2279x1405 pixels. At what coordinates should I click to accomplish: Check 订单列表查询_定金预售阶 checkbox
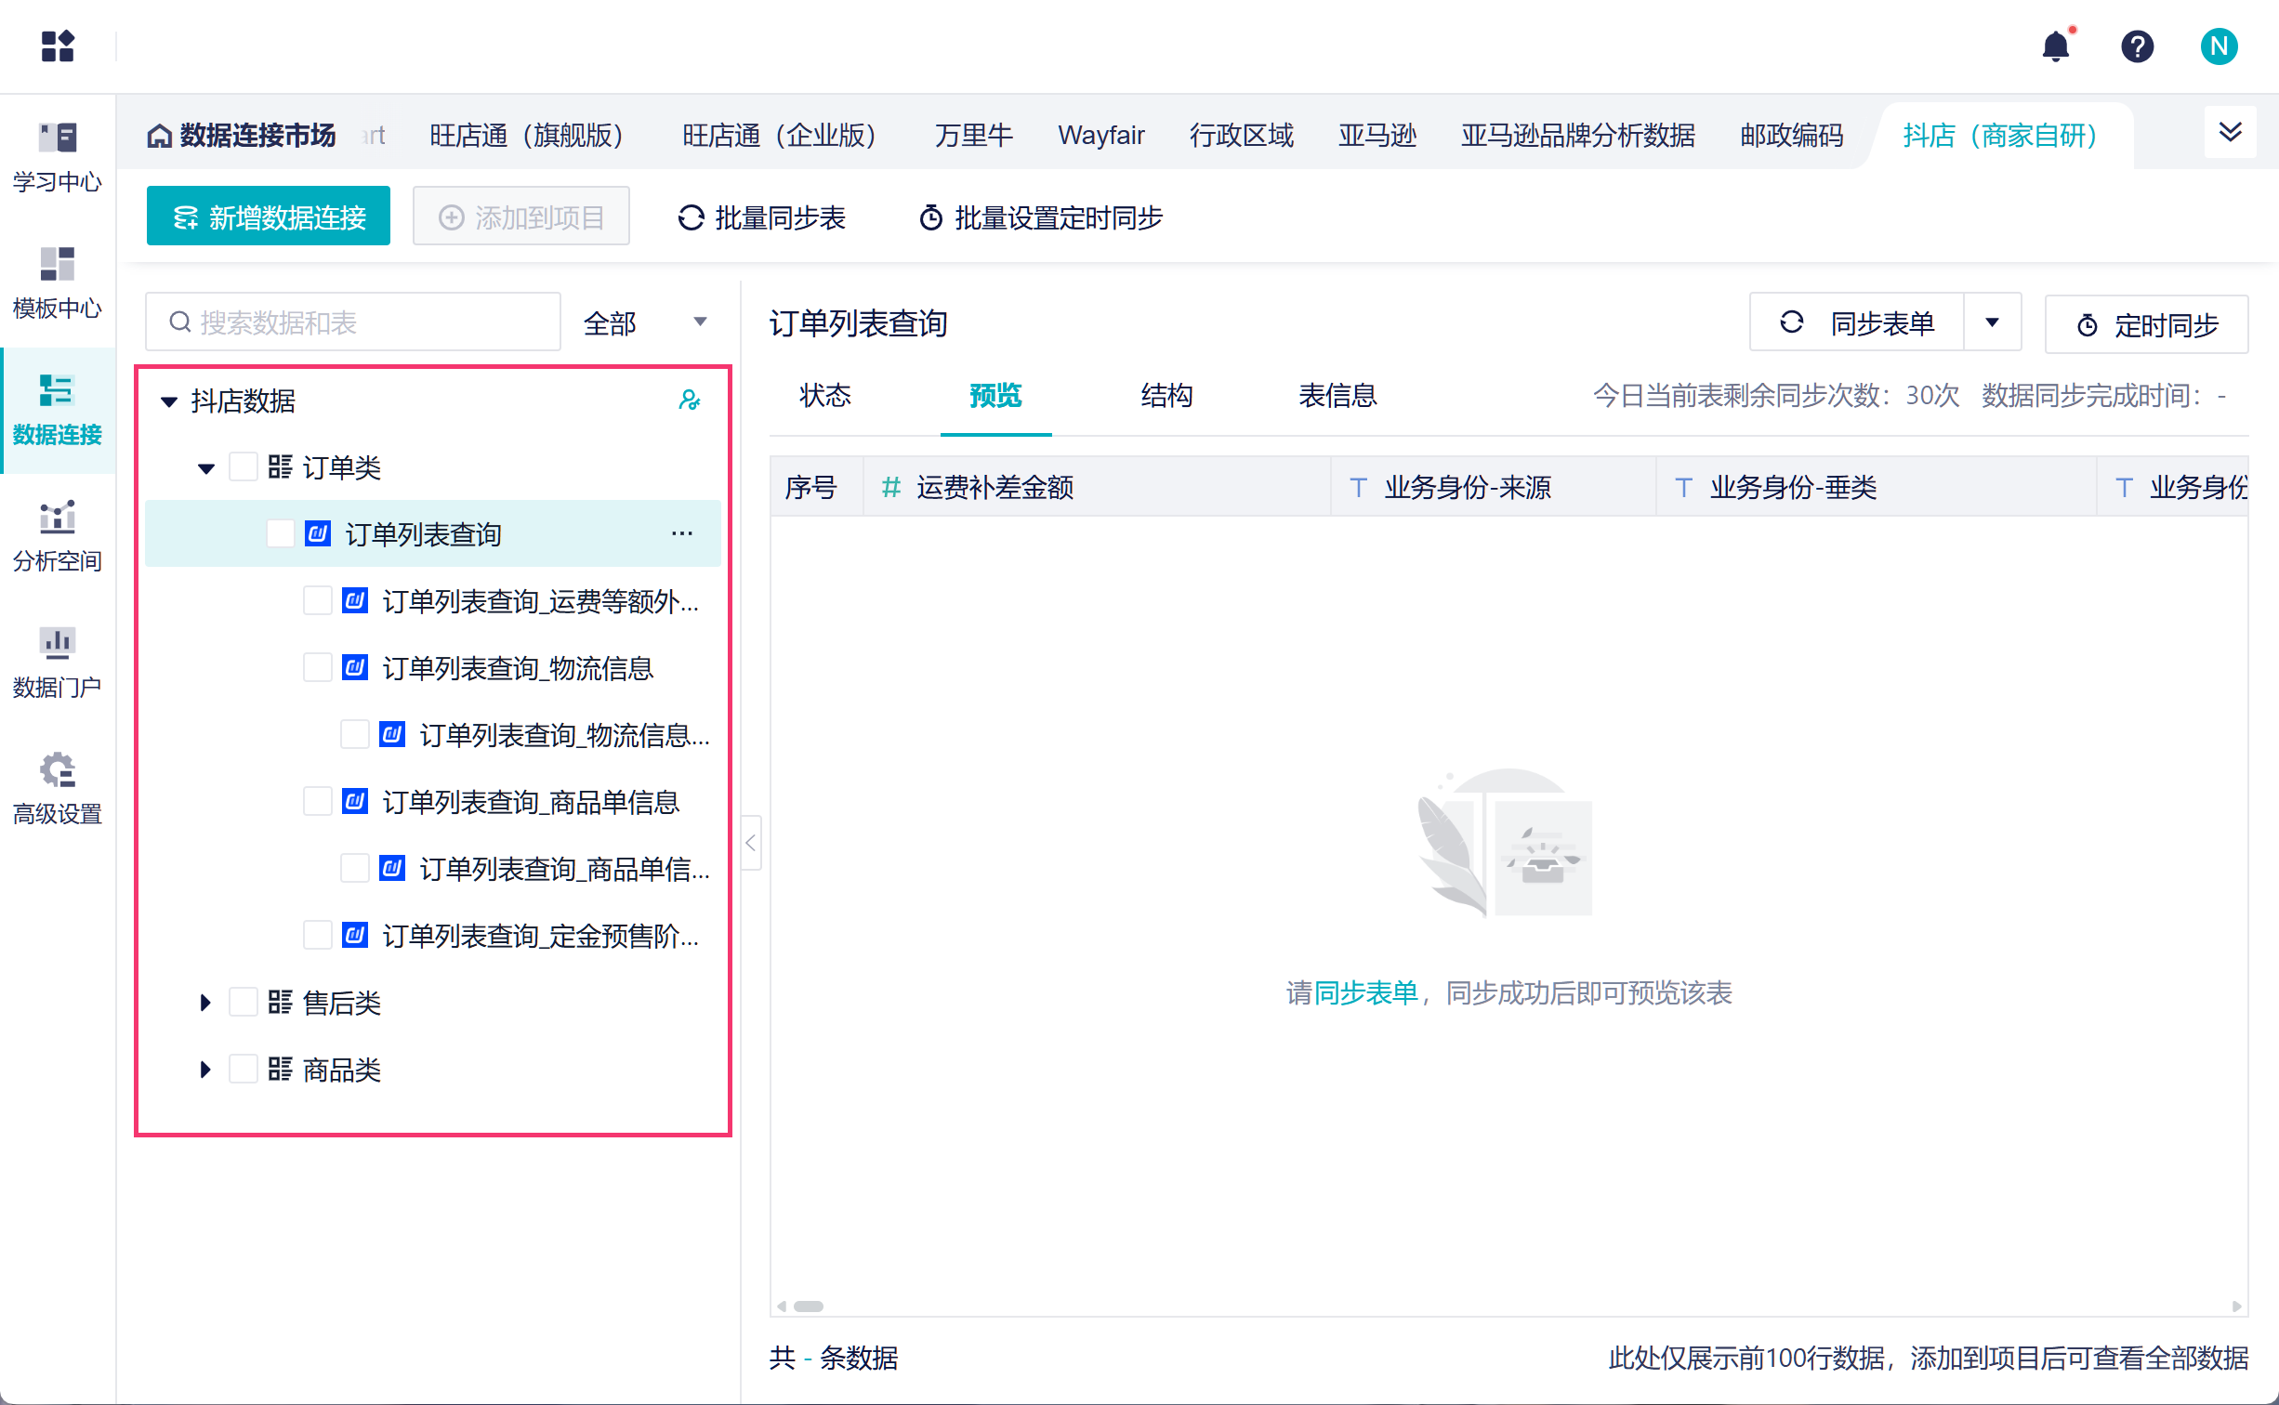[x=318, y=935]
